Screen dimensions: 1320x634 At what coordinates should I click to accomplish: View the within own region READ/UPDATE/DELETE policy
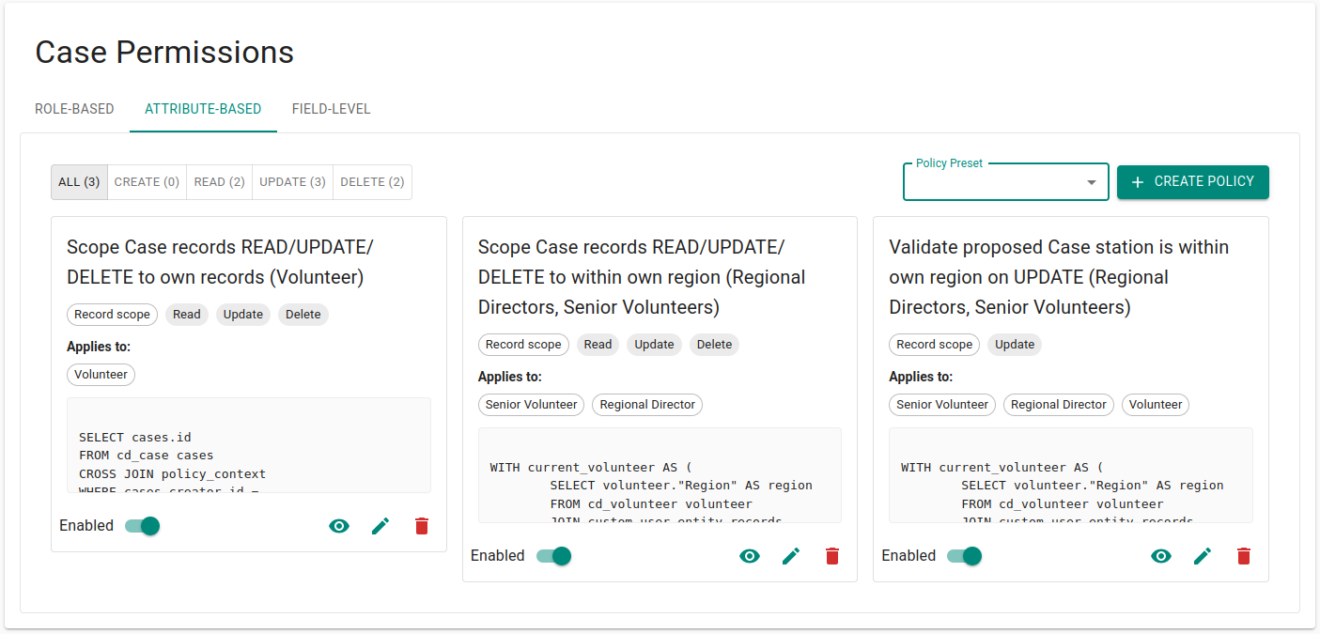[x=750, y=556]
